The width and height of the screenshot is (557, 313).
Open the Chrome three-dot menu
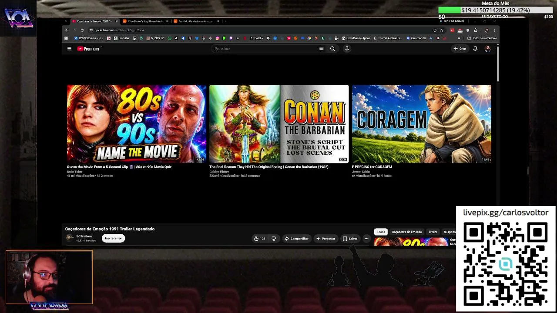(x=494, y=30)
